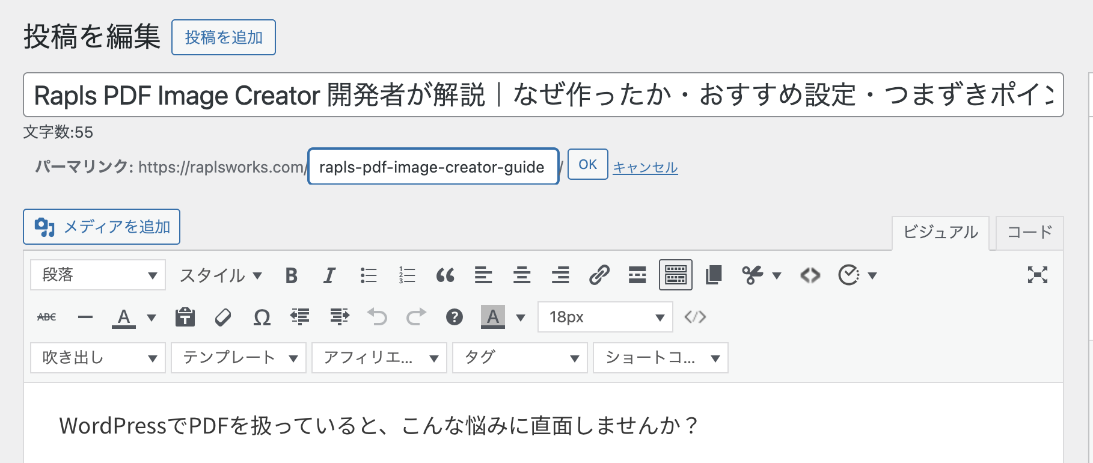This screenshot has height=463, width=1093.
Task: Toggle italic formatting
Action: tap(329, 275)
